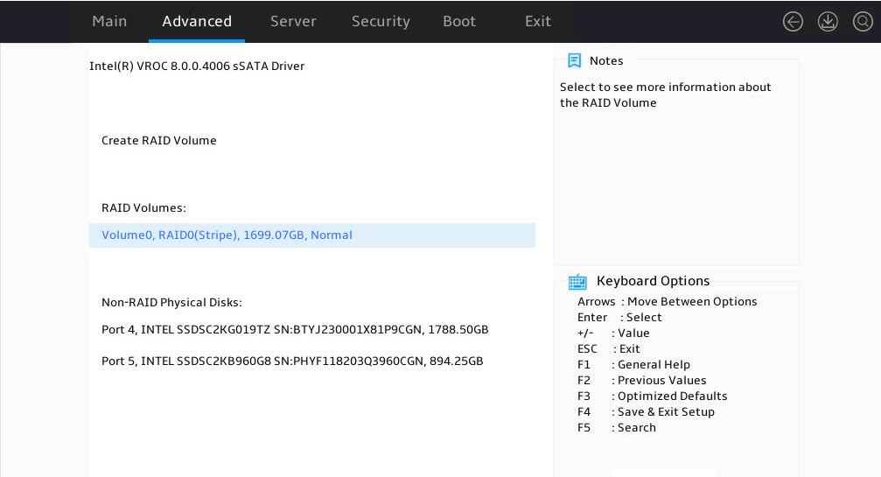Click the back arrow icon
Viewport: 881px width, 477px height.
tap(793, 22)
